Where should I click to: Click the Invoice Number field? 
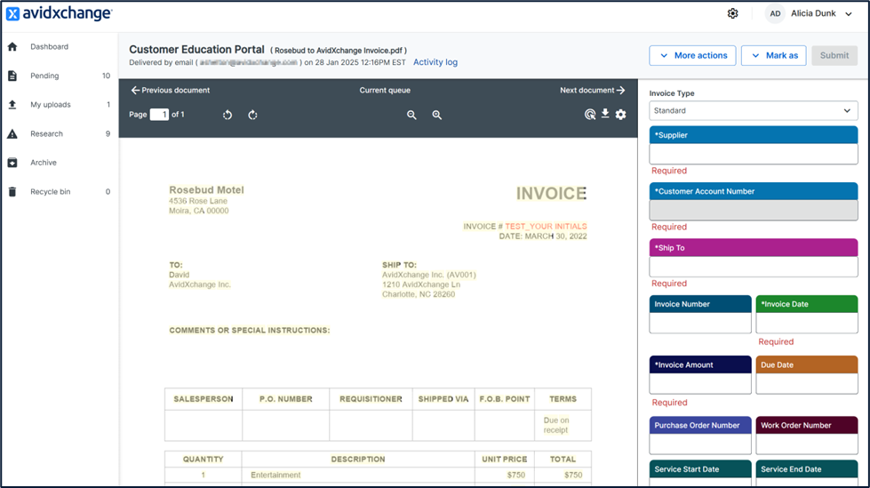tap(700, 324)
